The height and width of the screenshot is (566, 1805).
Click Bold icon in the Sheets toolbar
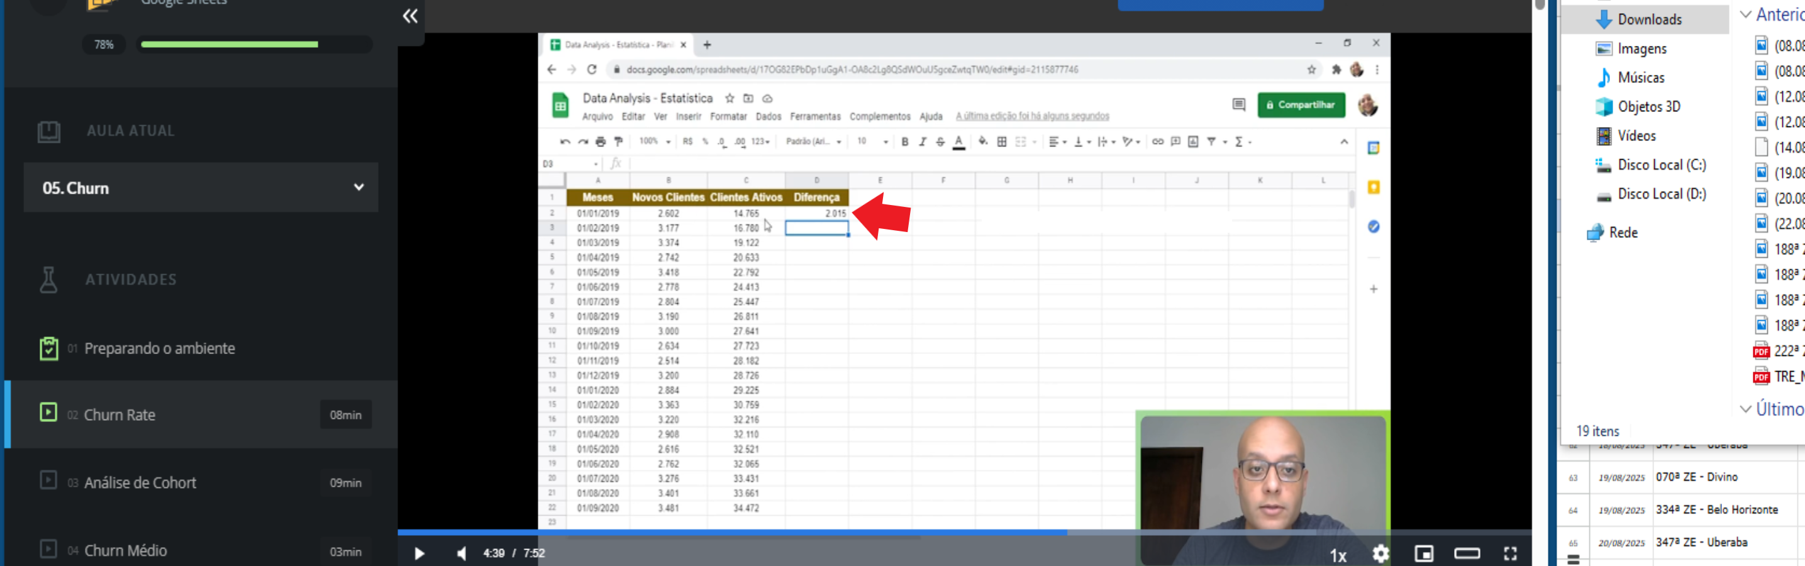(904, 142)
